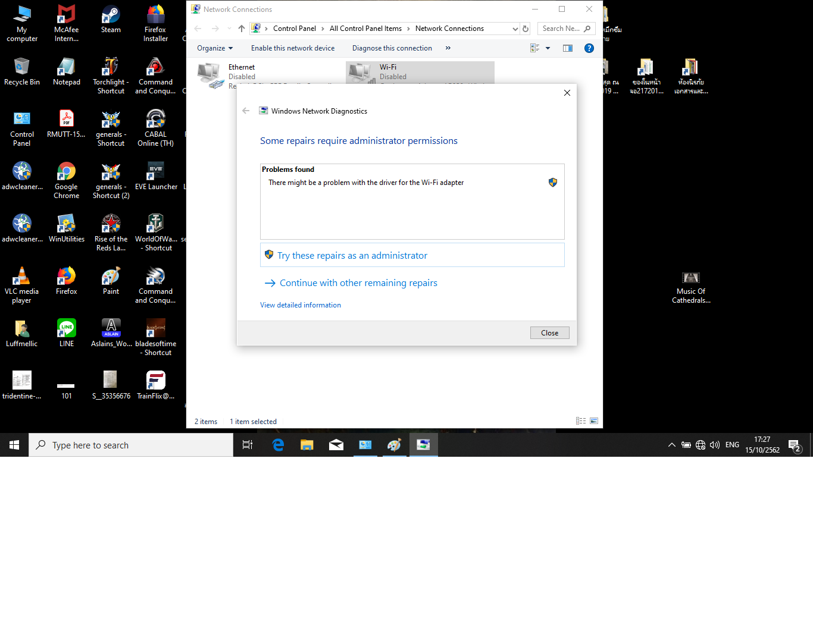Viewport: 813px width, 634px height.
Task: Toggle the preview pane button
Action: (x=568, y=48)
